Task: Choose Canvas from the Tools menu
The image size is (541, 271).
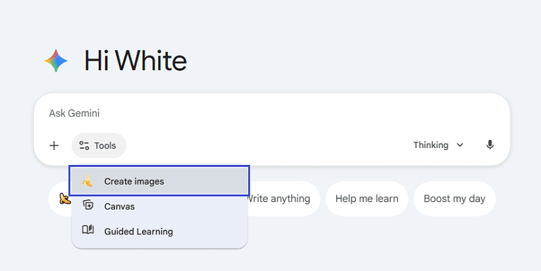Action: click(x=119, y=206)
